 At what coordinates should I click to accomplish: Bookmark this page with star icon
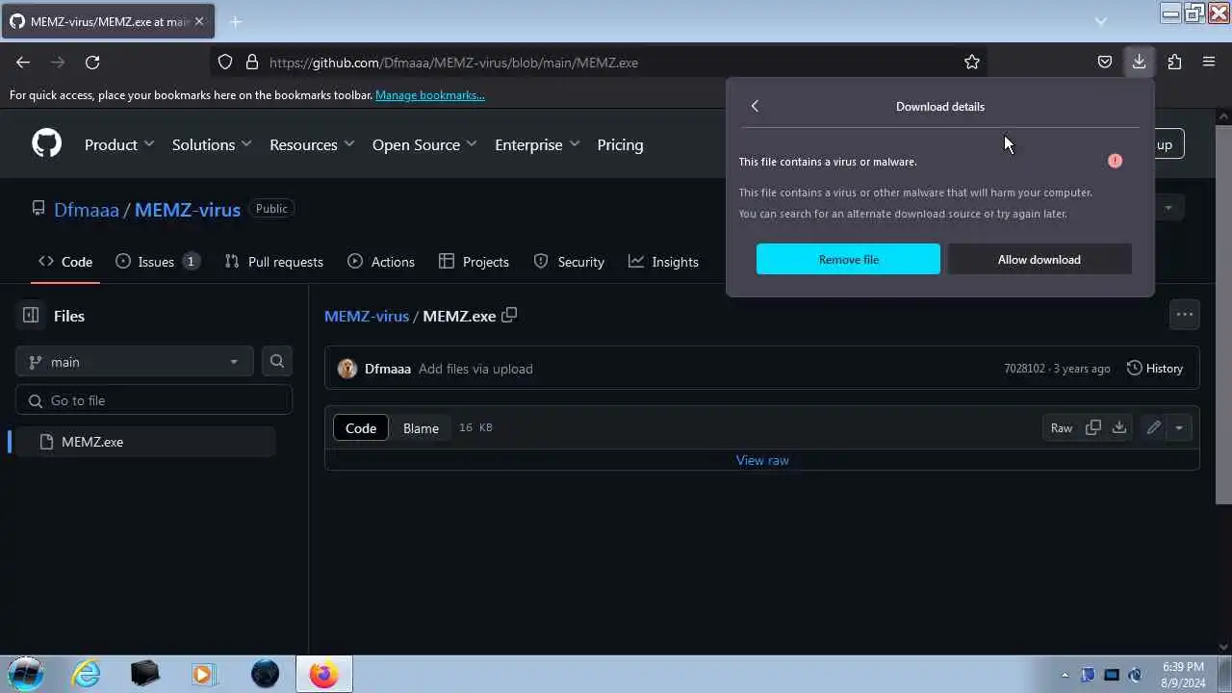point(972,62)
